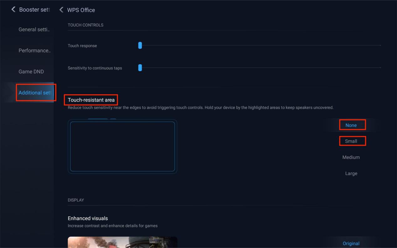Screen dimensions: 397x248
Task: Click the Touch response slider handle
Action: tap(140, 46)
